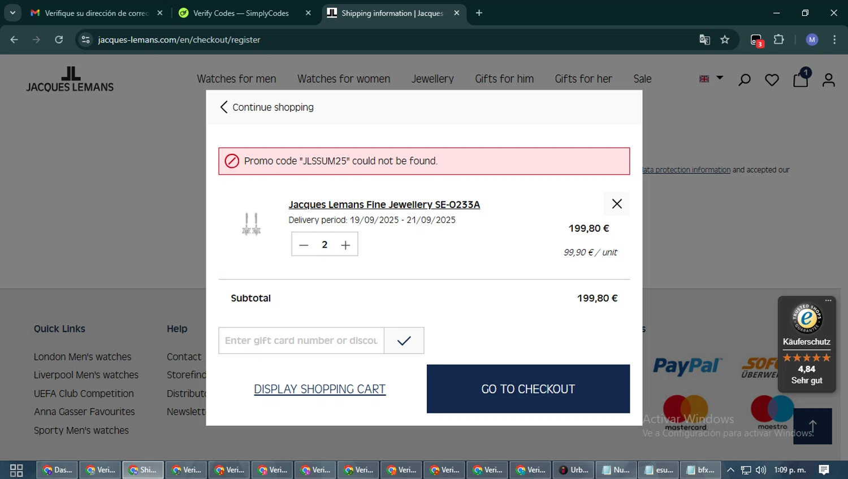Open the data protection information link
Image resolution: width=848 pixels, height=479 pixels.
pyautogui.click(x=686, y=170)
